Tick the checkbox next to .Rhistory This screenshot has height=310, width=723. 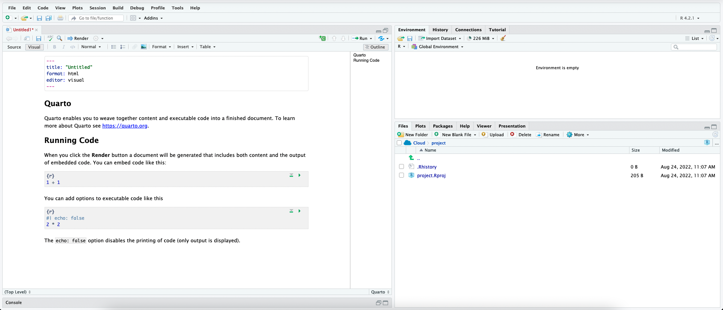coord(401,167)
